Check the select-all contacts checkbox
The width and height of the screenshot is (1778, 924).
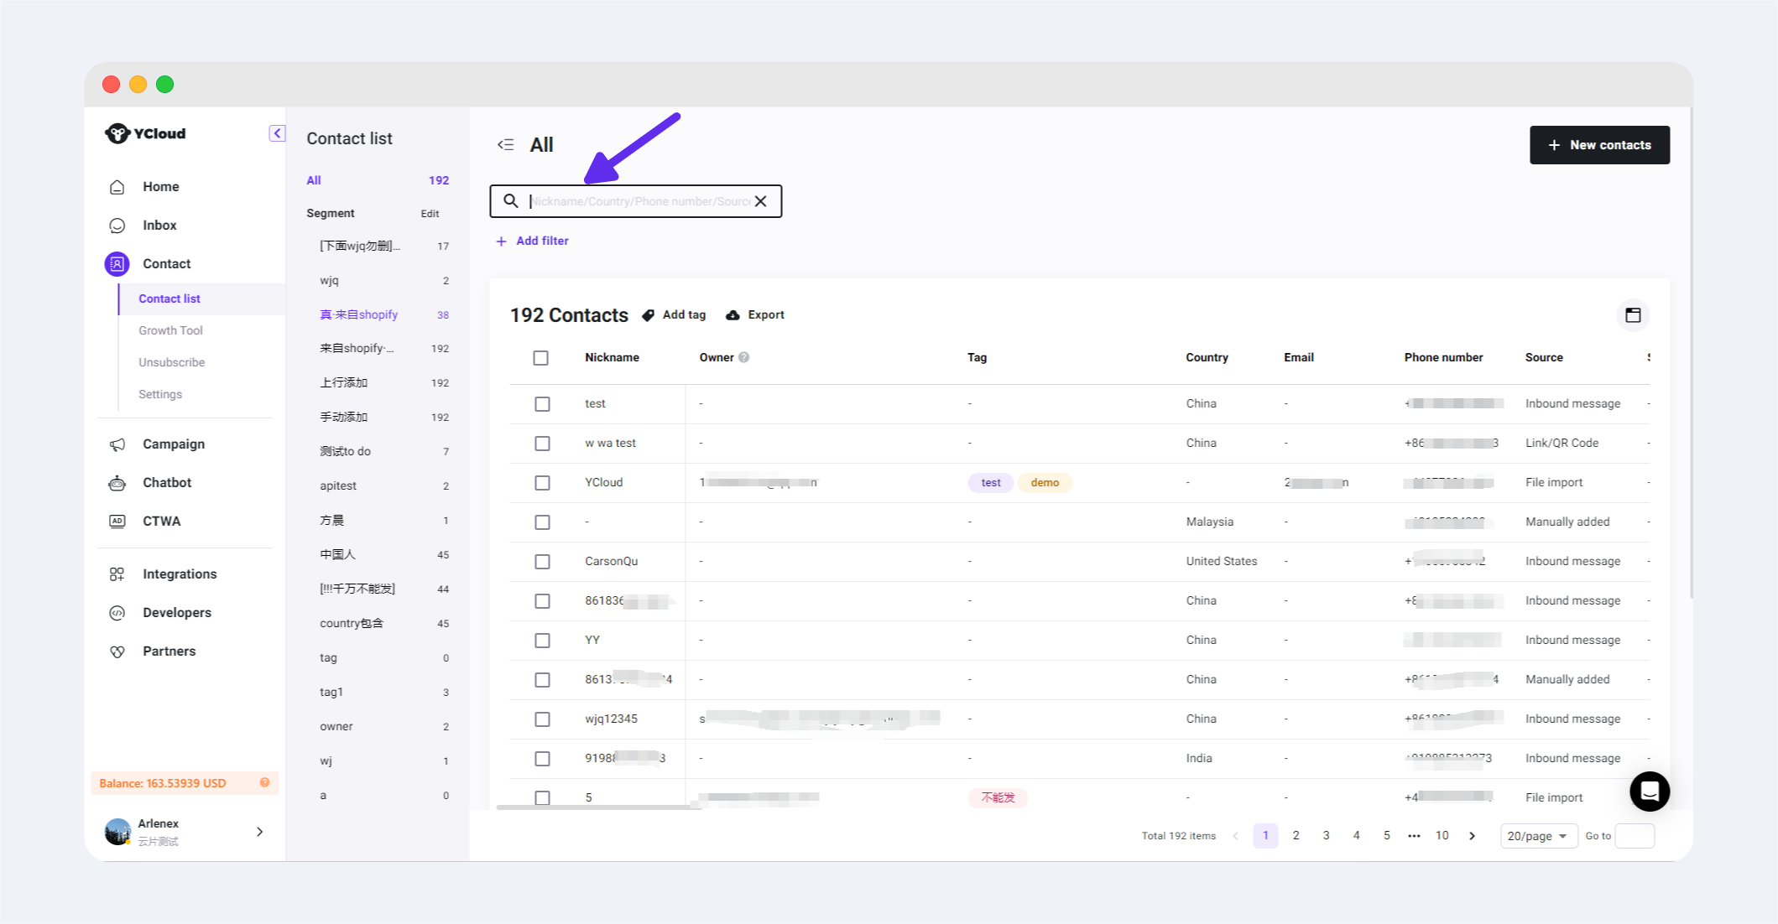click(x=541, y=358)
